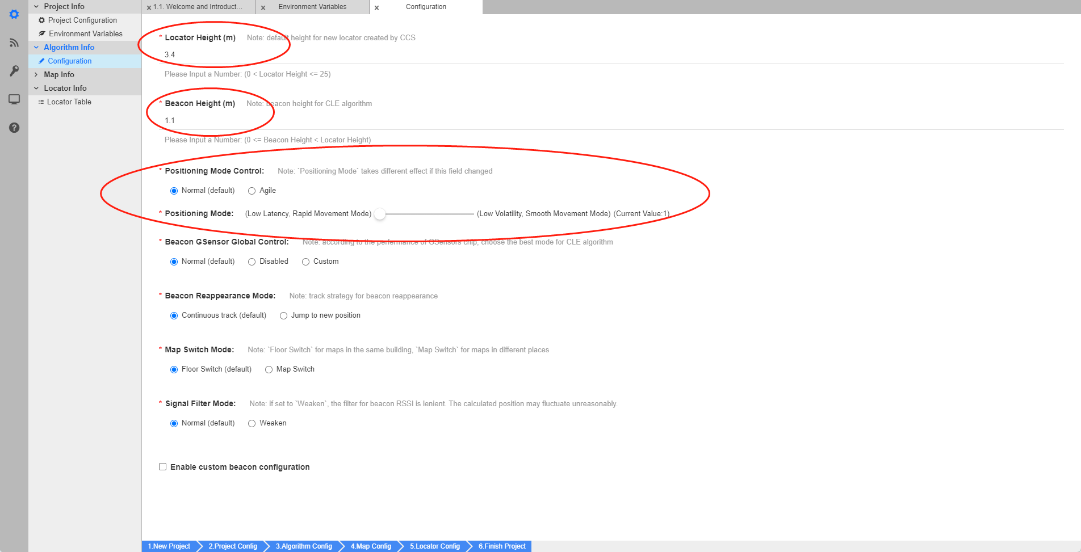Close the Welcome and Introduction tab
This screenshot has height=552, width=1081.
pos(149,7)
